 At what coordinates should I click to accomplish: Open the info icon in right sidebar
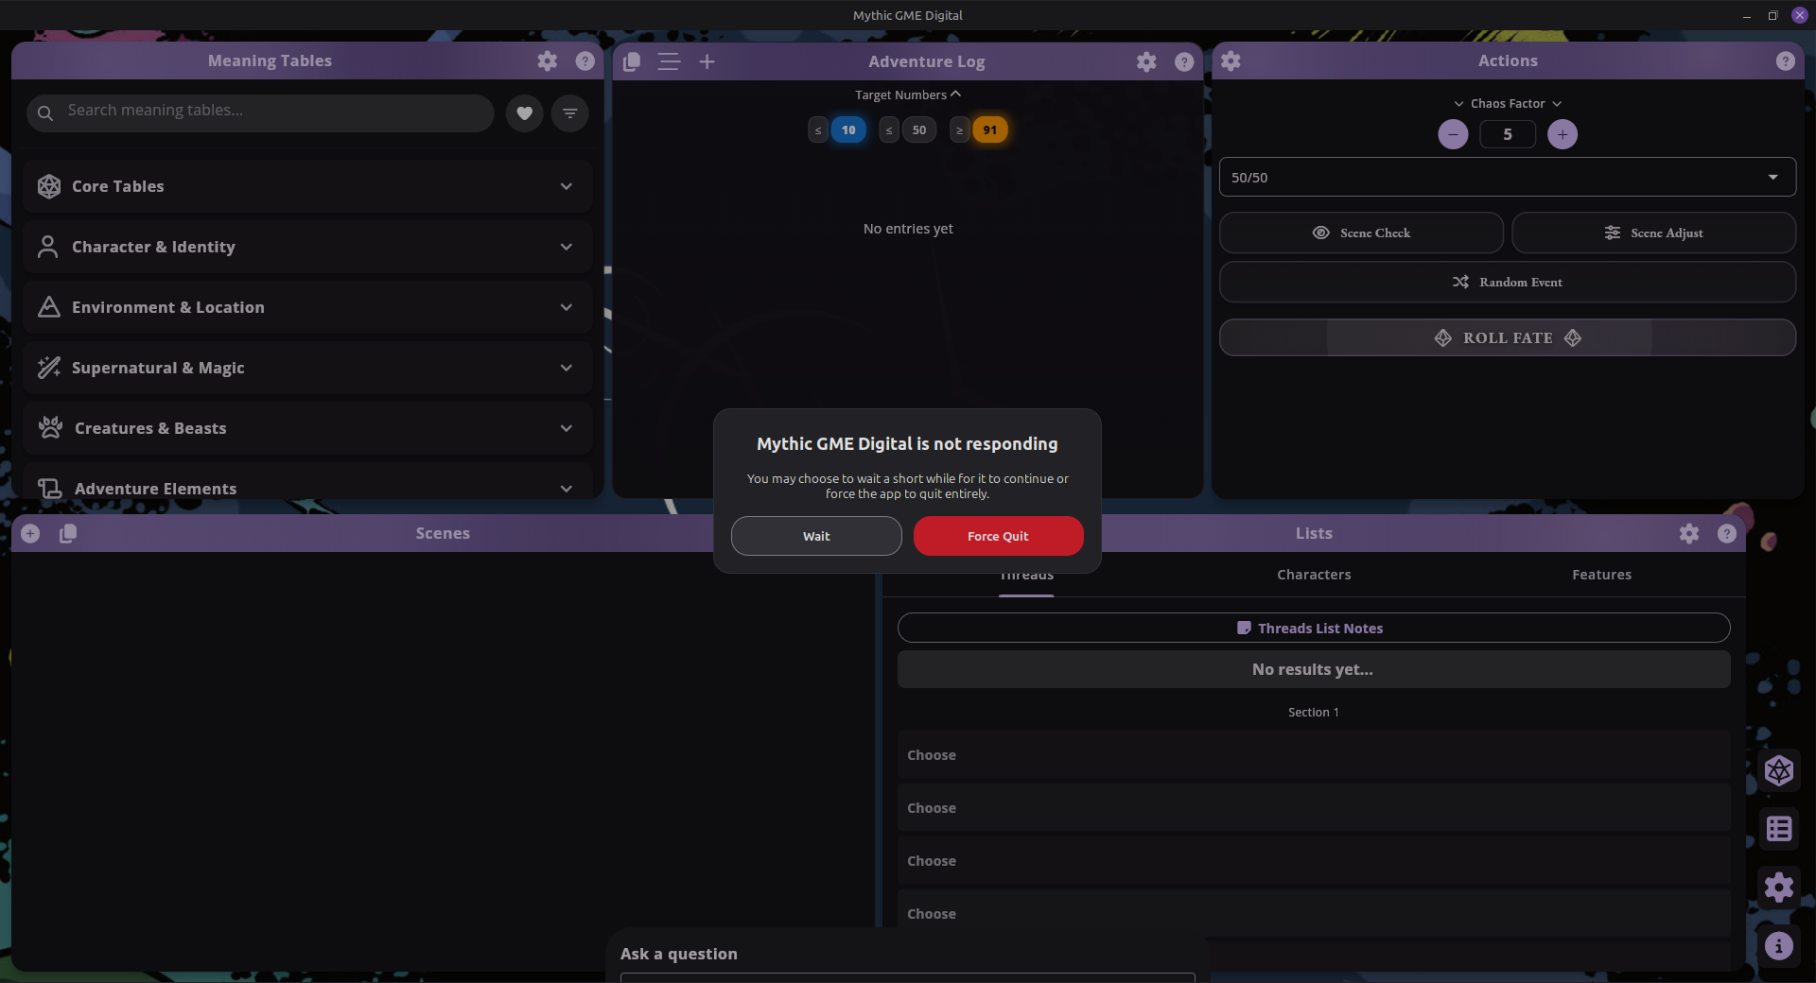click(1779, 946)
